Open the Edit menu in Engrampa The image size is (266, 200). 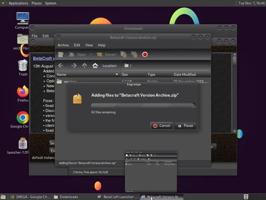pos(77,45)
